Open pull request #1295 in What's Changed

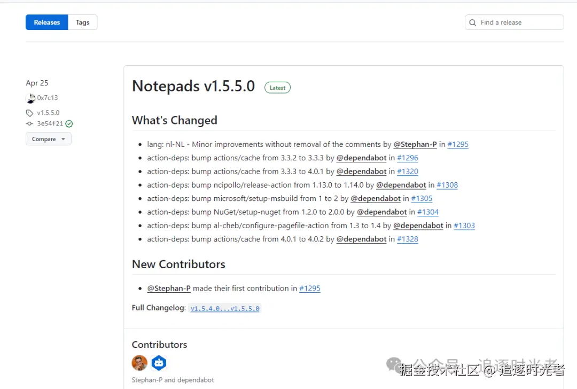pyautogui.click(x=458, y=145)
